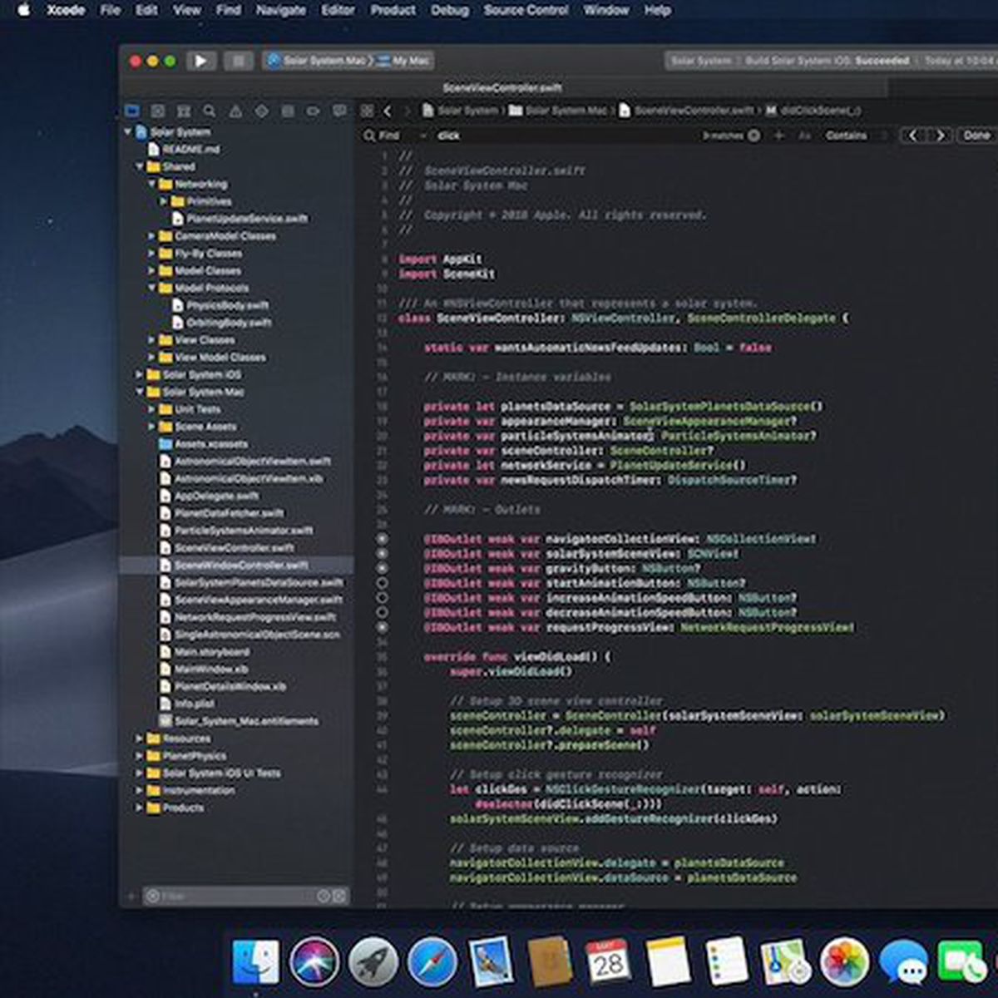Screen dimensions: 998x998
Task: Click the Stop button in toolbar
Action: [238, 61]
